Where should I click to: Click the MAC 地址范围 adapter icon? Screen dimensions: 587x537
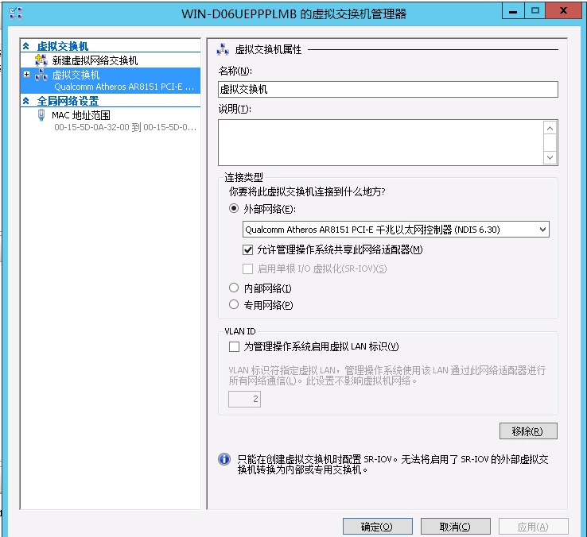click(x=41, y=115)
